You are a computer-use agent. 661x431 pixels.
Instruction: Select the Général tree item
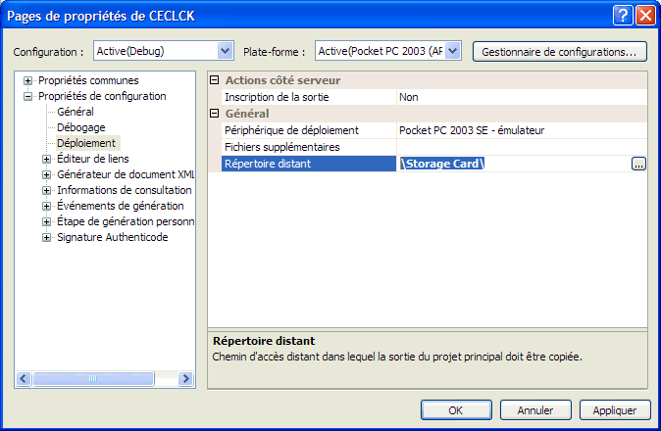tap(76, 112)
